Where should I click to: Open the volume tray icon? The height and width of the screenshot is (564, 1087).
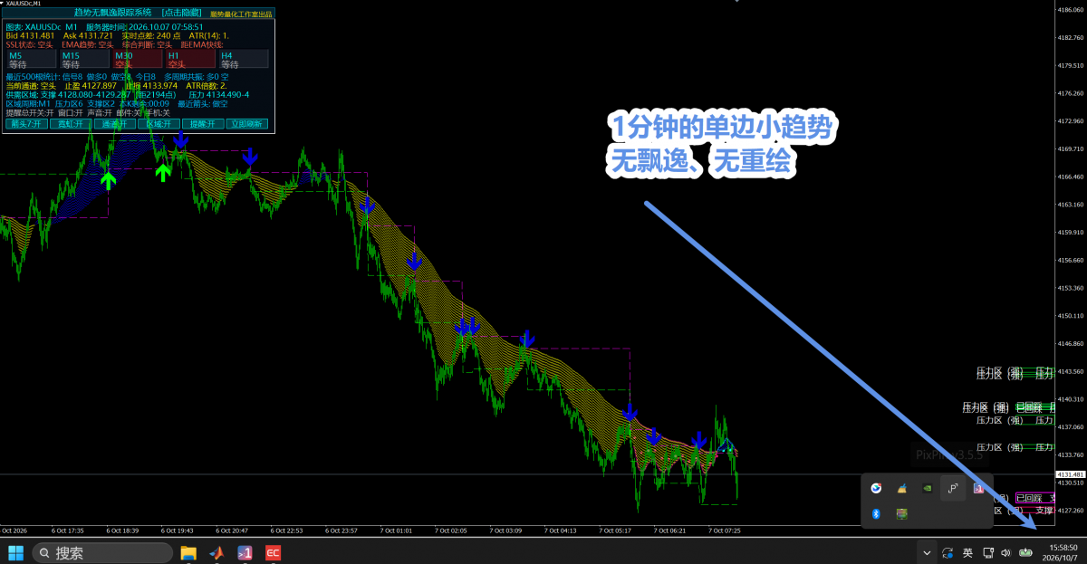(x=1005, y=552)
